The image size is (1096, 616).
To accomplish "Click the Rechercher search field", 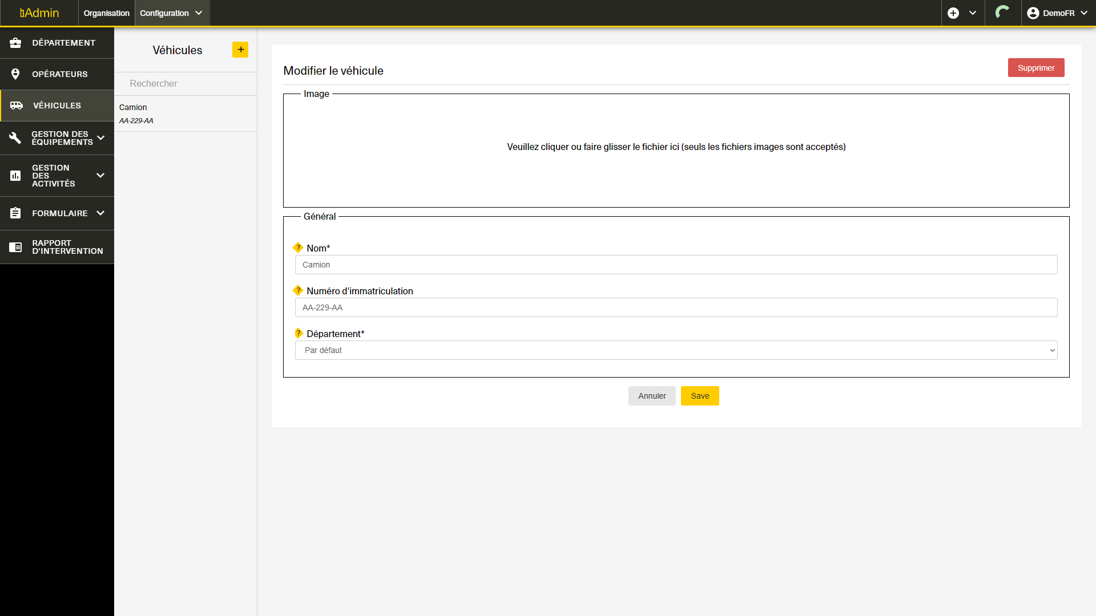I will point(186,84).
